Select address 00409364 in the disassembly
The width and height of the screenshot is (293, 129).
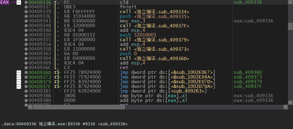[40, 58]
